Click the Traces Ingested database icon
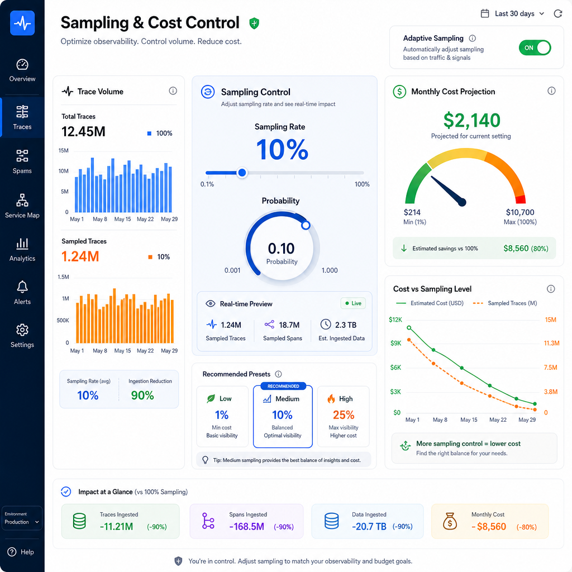The height and width of the screenshot is (572, 572). tap(79, 521)
